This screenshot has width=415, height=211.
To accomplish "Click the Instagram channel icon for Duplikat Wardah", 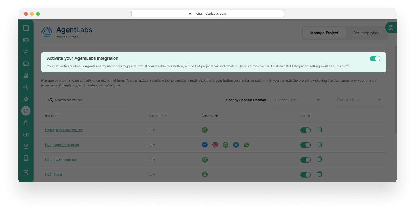I will pyautogui.click(x=215, y=145).
